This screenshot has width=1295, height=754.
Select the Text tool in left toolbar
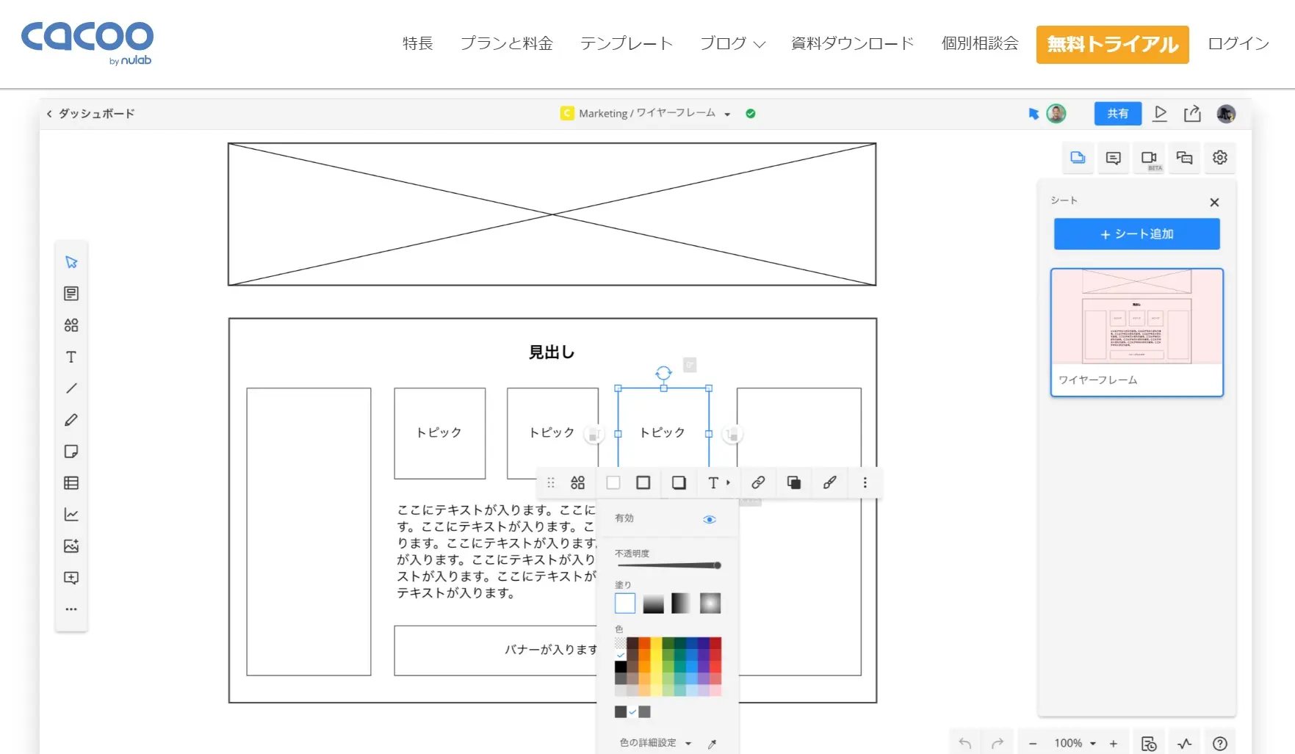[71, 357]
